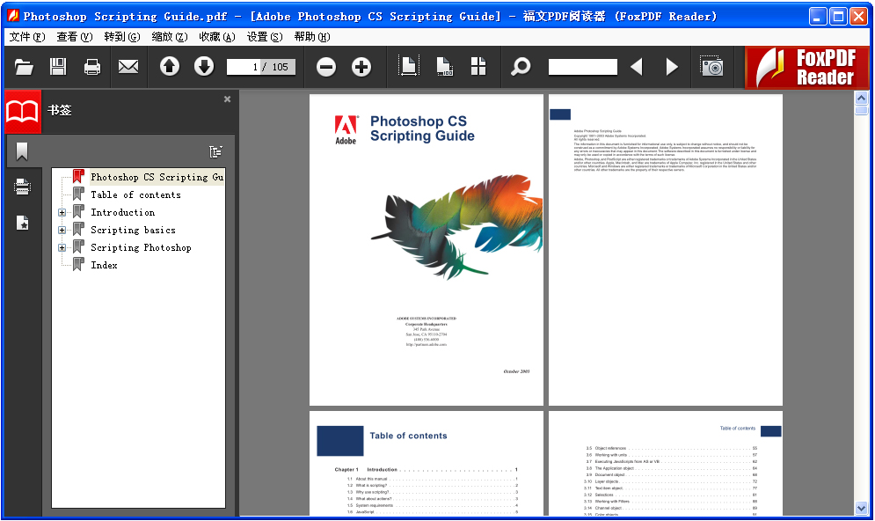
Task: Select the continuous page view icon
Action: point(444,67)
